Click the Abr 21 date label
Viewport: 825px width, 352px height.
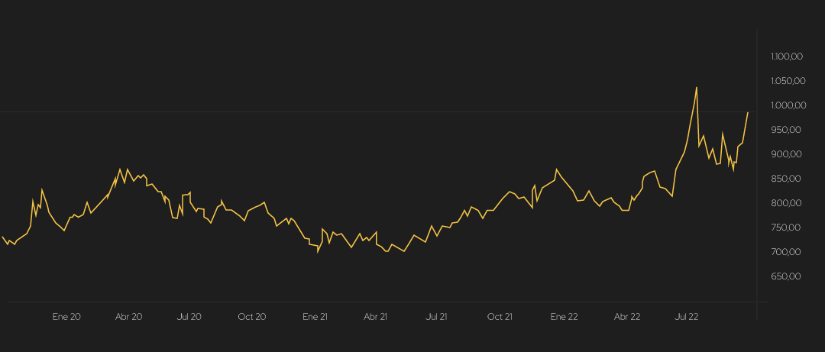click(x=376, y=317)
